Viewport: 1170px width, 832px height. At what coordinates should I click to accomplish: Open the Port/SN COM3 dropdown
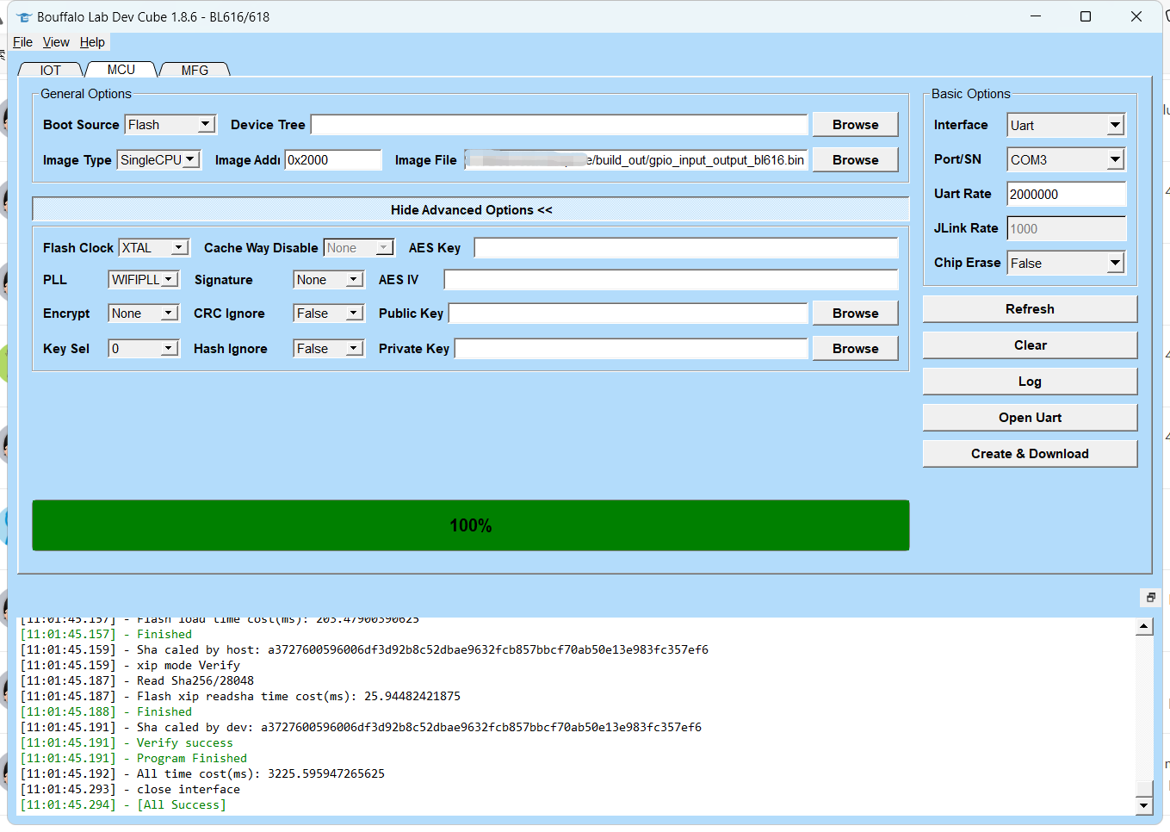[x=1067, y=160]
